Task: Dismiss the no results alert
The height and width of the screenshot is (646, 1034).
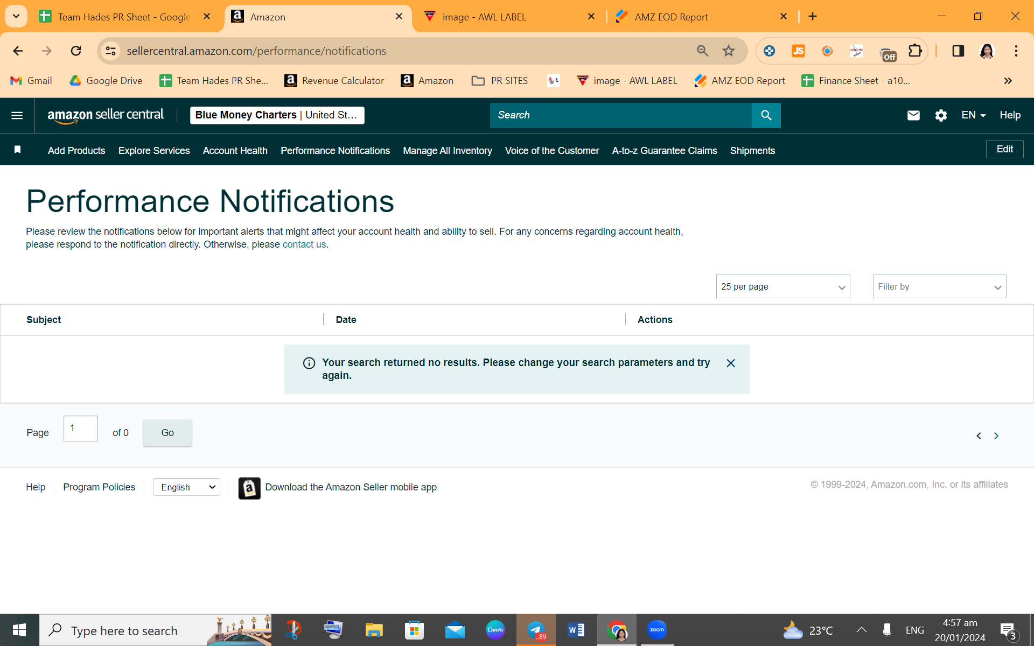Action: pos(731,363)
